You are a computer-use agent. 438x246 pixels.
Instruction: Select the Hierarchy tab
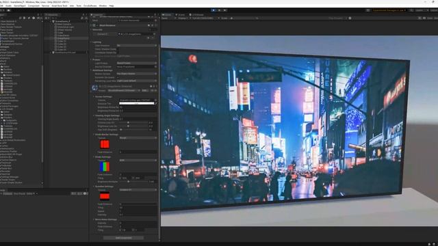[52, 15]
